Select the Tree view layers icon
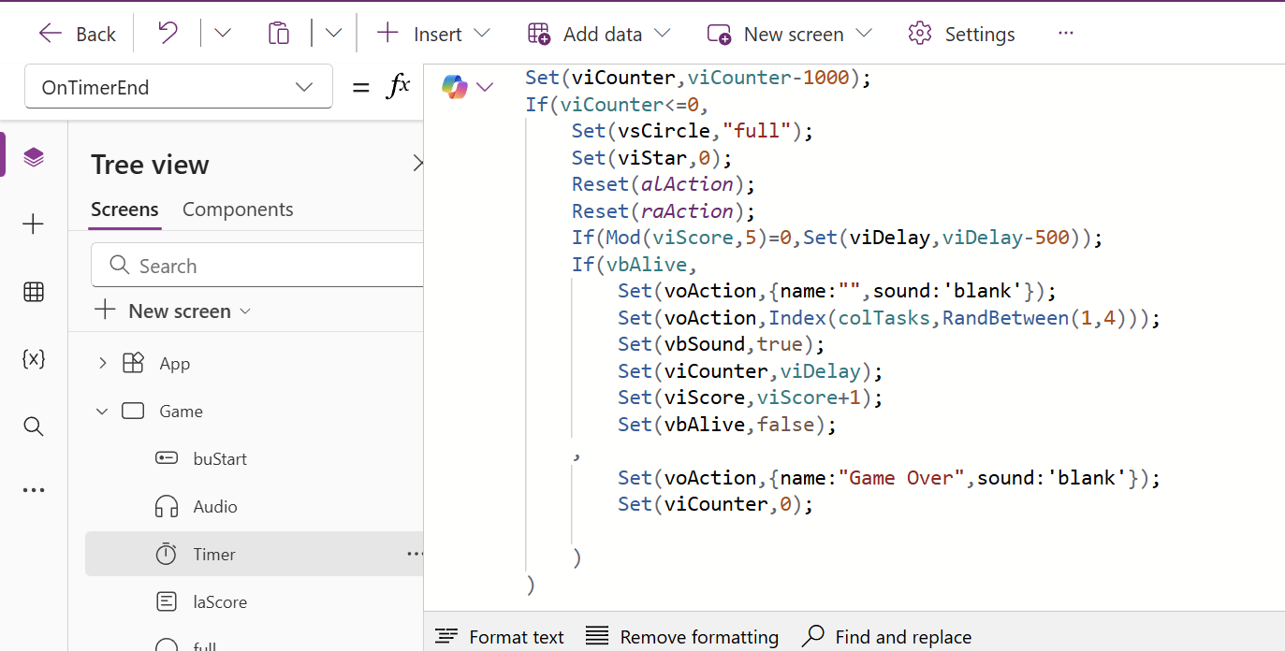 tap(34, 157)
